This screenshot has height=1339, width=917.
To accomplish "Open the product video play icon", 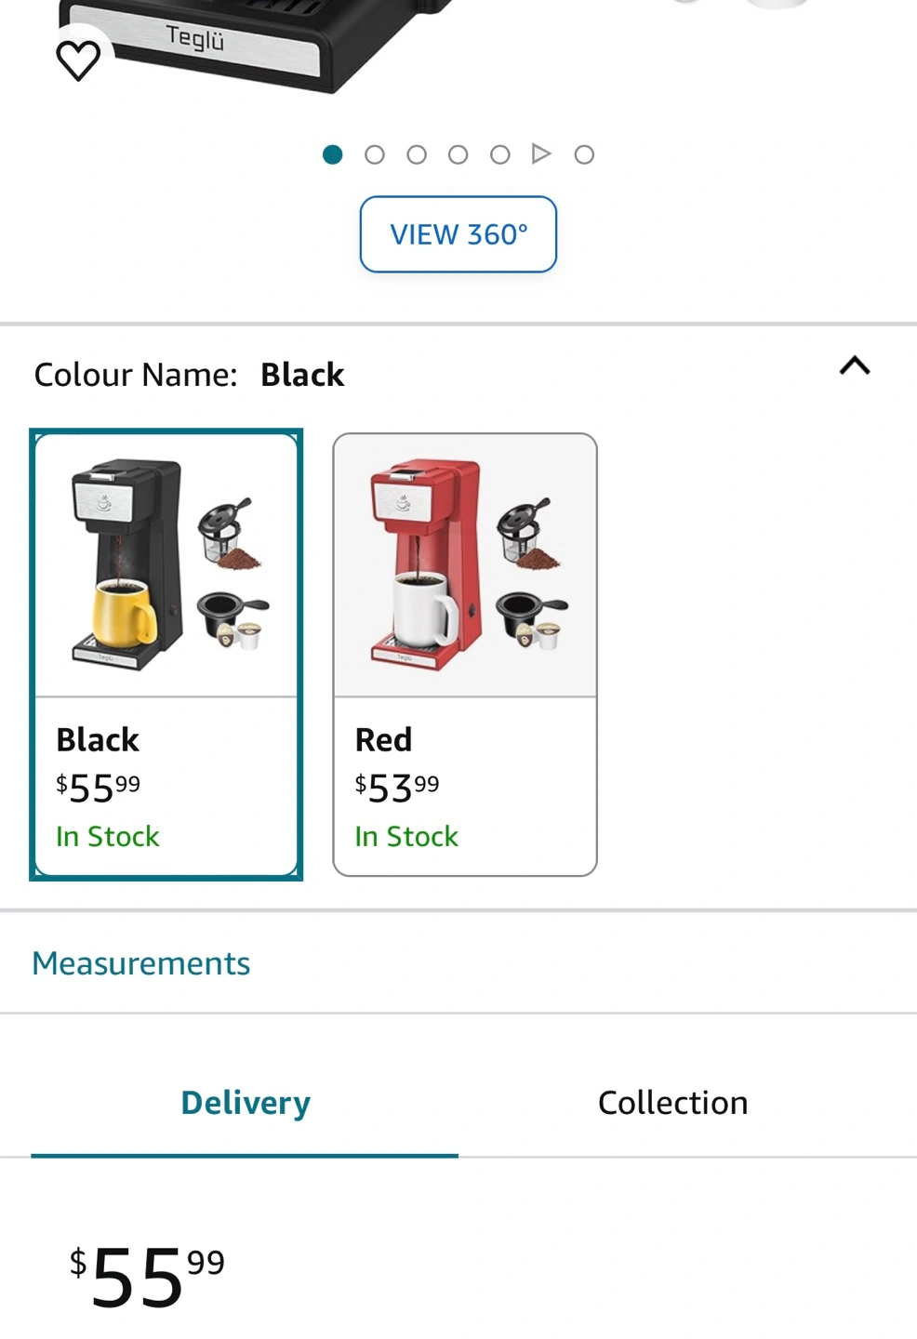I will click(x=541, y=153).
